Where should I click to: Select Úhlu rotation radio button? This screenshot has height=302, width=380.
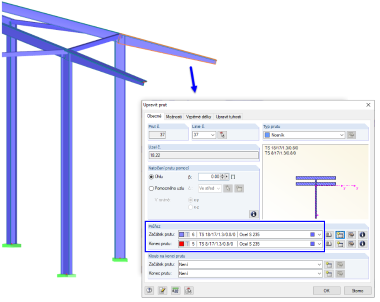coord(151,177)
